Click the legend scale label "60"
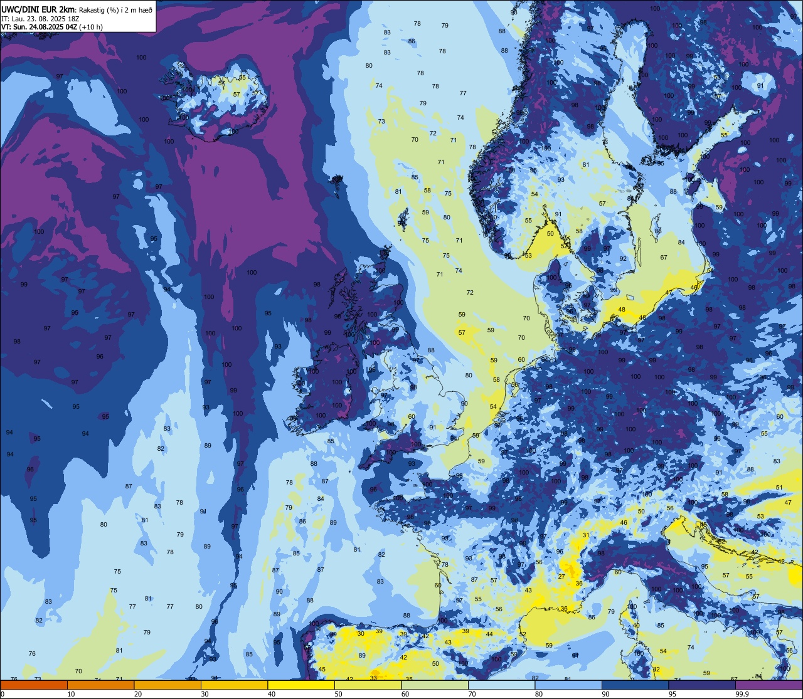 click(x=405, y=694)
